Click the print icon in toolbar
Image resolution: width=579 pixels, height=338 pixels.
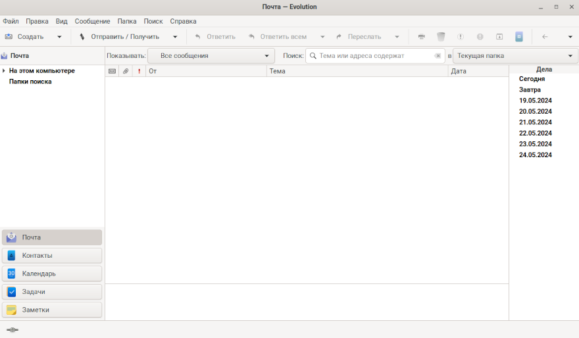tap(422, 37)
